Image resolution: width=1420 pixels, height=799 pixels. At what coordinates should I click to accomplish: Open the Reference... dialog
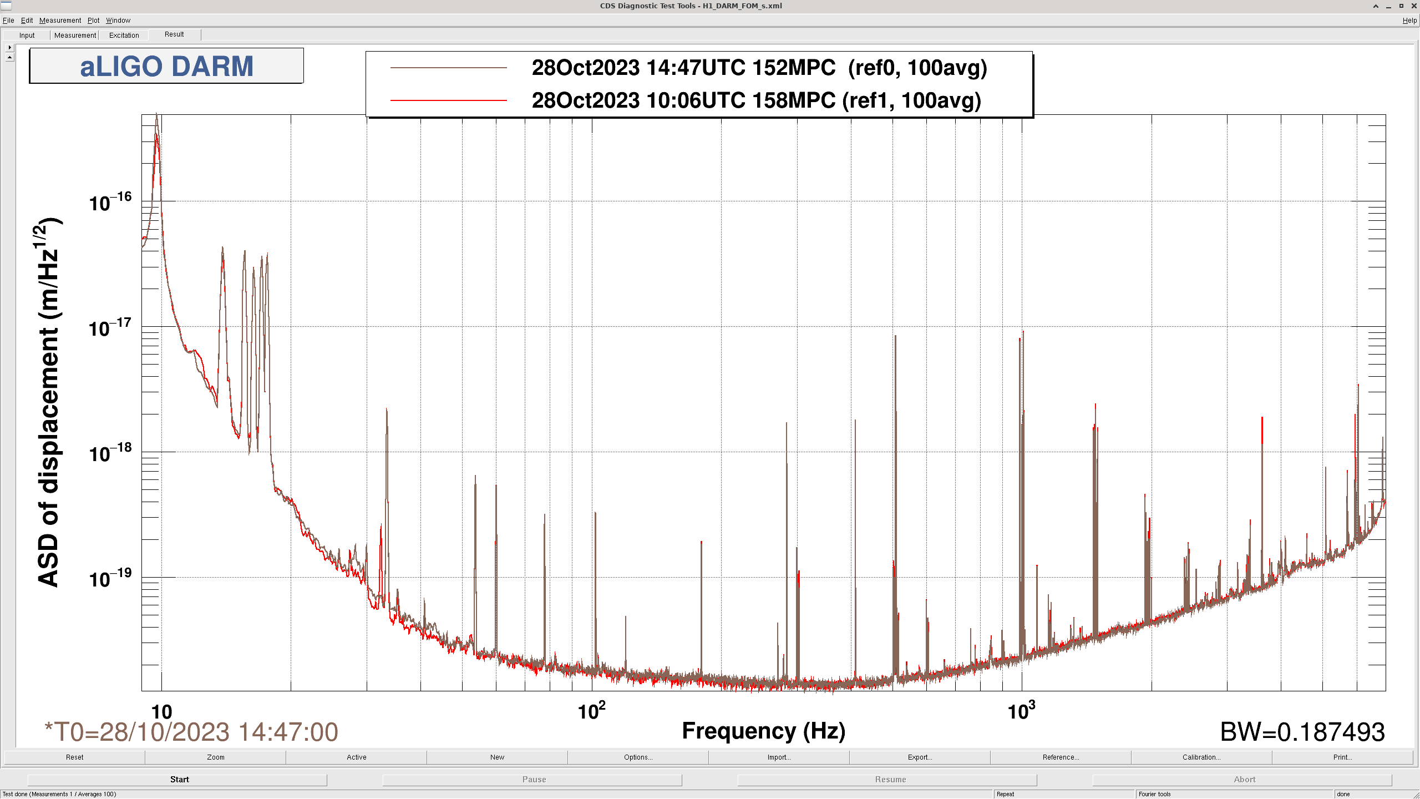tap(1061, 757)
